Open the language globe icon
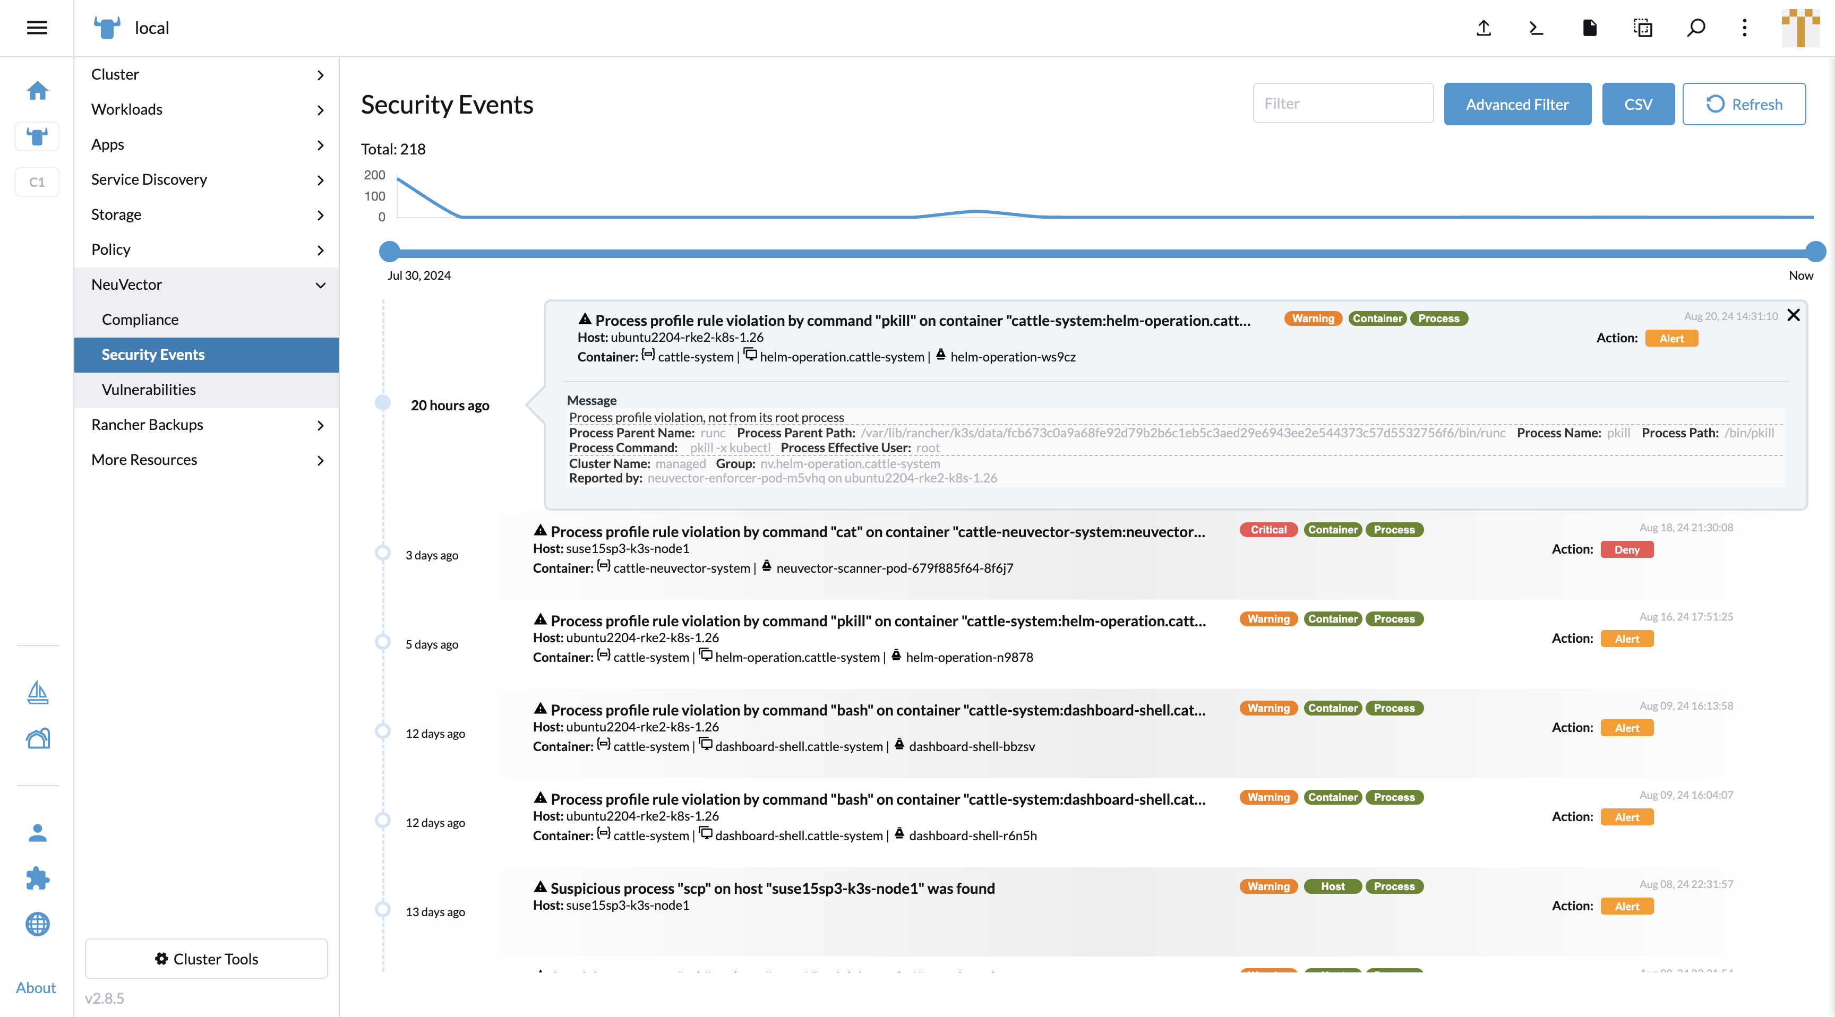The image size is (1835, 1017). pyautogui.click(x=37, y=925)
